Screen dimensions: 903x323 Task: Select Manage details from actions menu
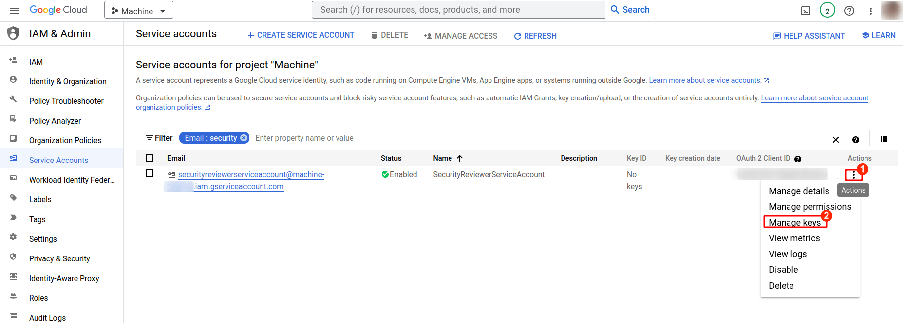799,191
